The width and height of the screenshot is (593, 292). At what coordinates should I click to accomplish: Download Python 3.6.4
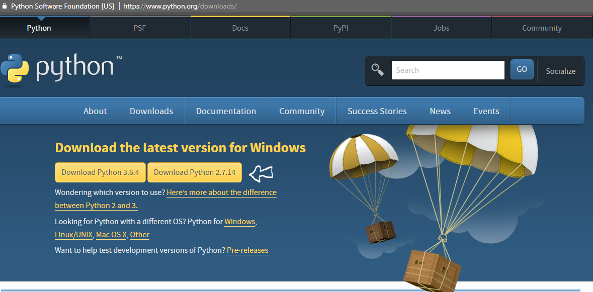coord(100,172)
